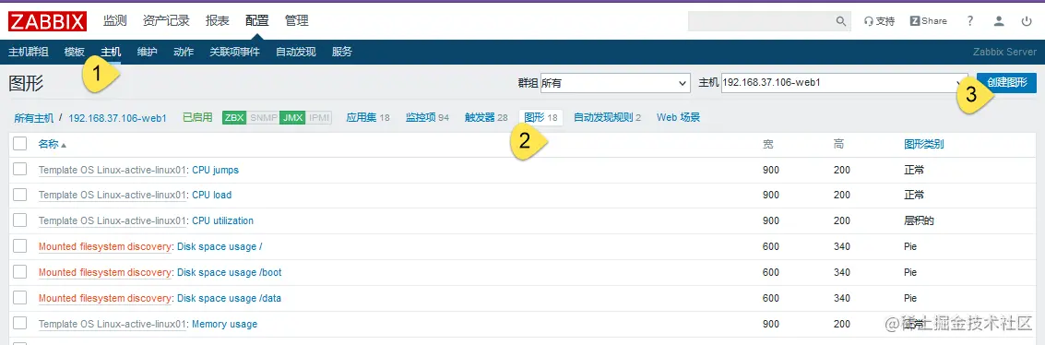This screenshot has width=1045, height=345.
Task: Click the JMX availability badge
Action: 293,117
